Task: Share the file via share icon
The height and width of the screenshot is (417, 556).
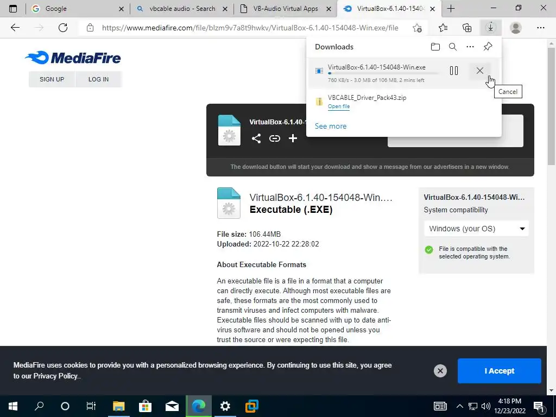Action: pos(256,138)
